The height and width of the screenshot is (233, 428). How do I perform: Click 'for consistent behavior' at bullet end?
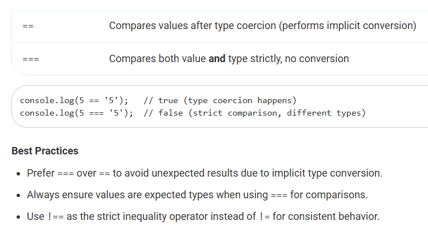click(x=326, y=216)
